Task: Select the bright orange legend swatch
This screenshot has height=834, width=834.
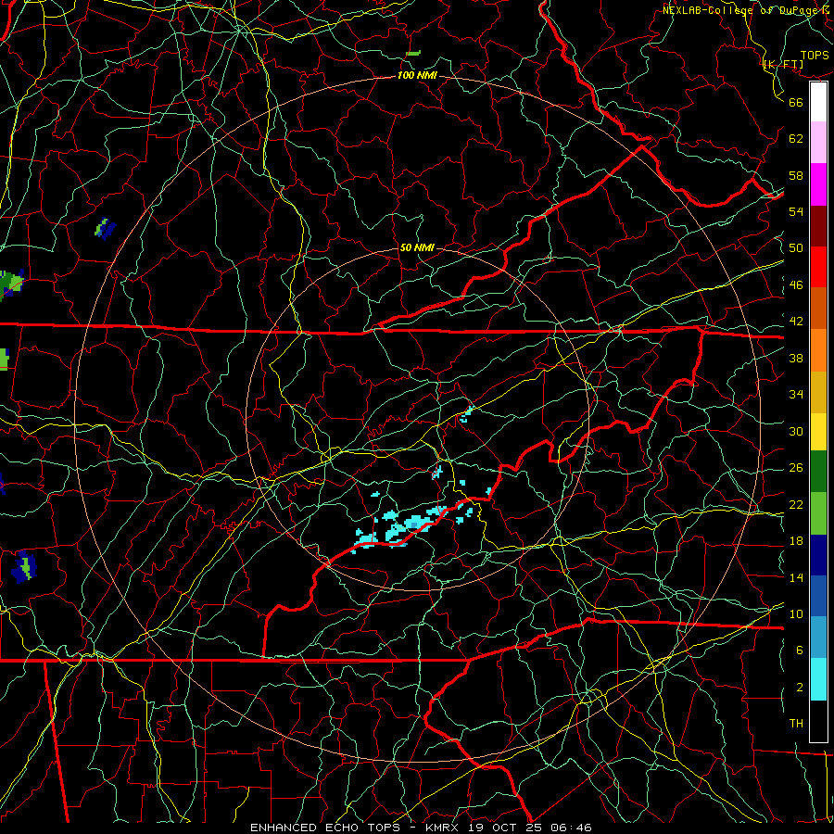Action: coord(818,350)
